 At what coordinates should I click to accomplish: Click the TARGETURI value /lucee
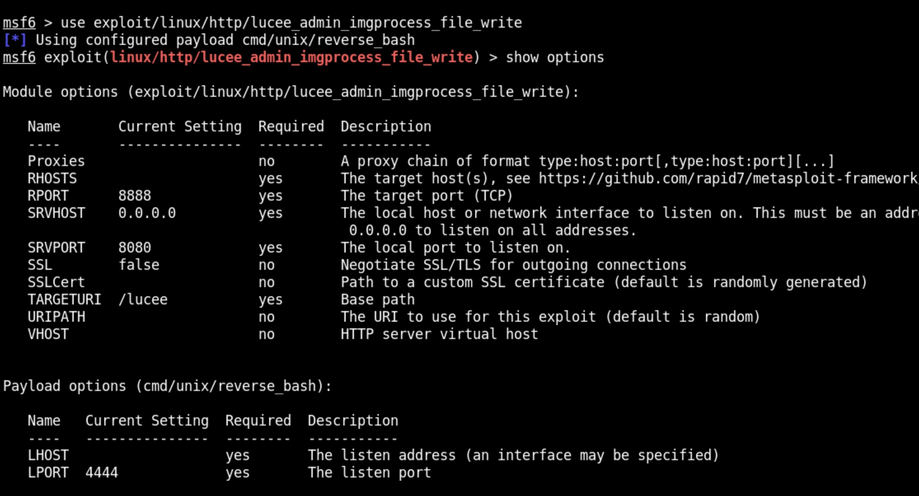pyautogui.click(x=143, y=299)
